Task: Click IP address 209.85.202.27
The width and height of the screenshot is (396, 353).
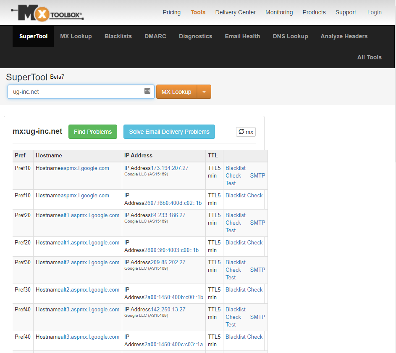Action: coord(168,262)
